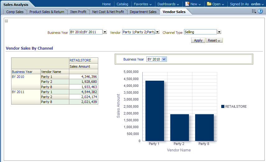The image size is (266, 162).
Task: Open the Favorites menu
Action: (143, 4)
